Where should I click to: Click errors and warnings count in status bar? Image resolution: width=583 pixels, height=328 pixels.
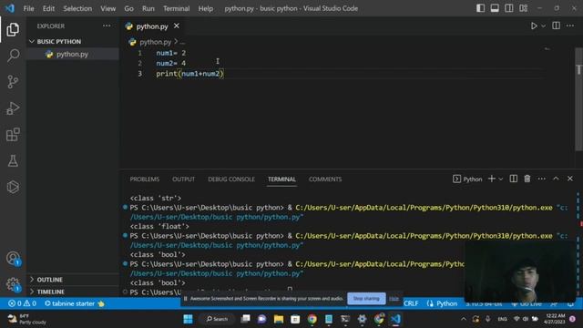point(22,303)
